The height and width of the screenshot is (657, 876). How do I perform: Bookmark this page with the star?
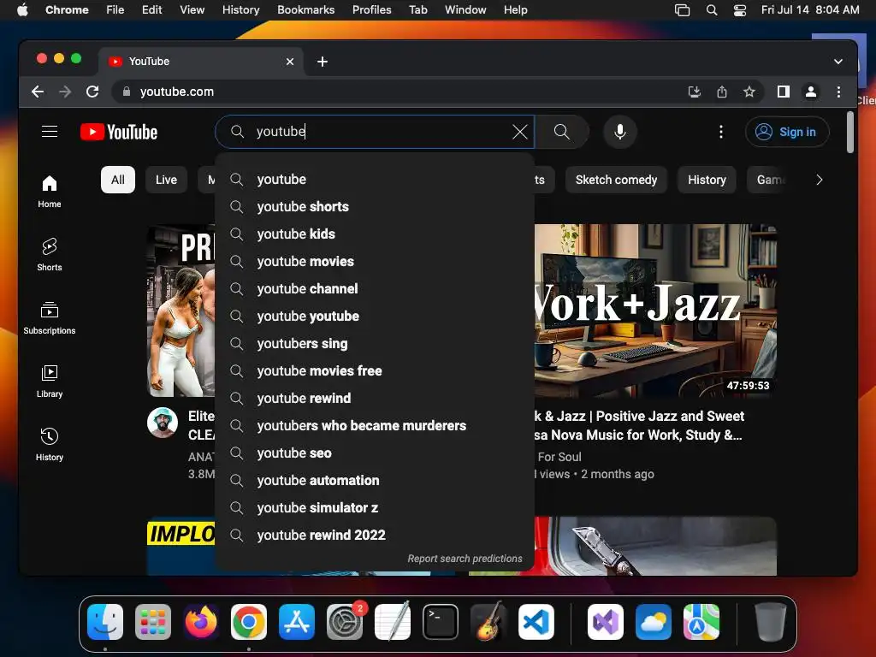pyautogui.click(x=749, y=92)
